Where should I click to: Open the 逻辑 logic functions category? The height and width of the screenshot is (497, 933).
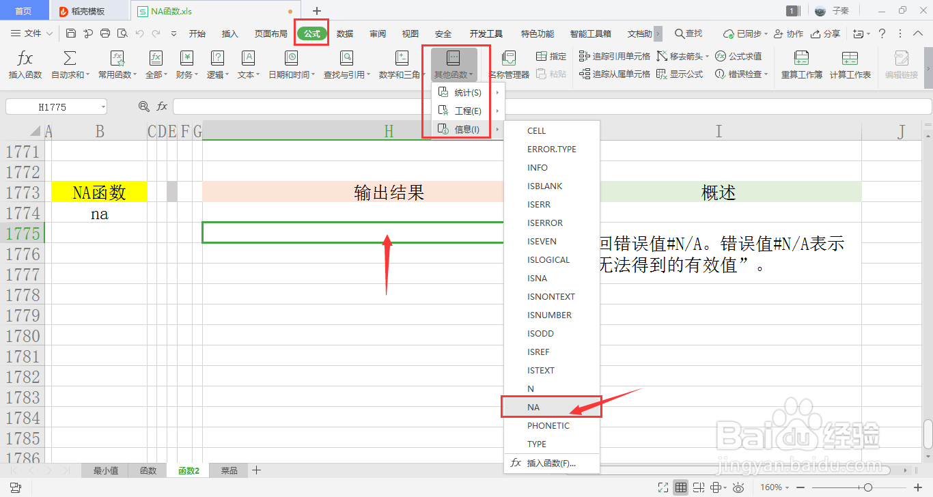217,64
